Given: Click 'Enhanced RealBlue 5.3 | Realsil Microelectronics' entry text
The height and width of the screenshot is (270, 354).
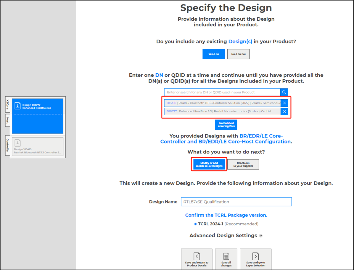Looking at the screenshot, I should point(225,111).
